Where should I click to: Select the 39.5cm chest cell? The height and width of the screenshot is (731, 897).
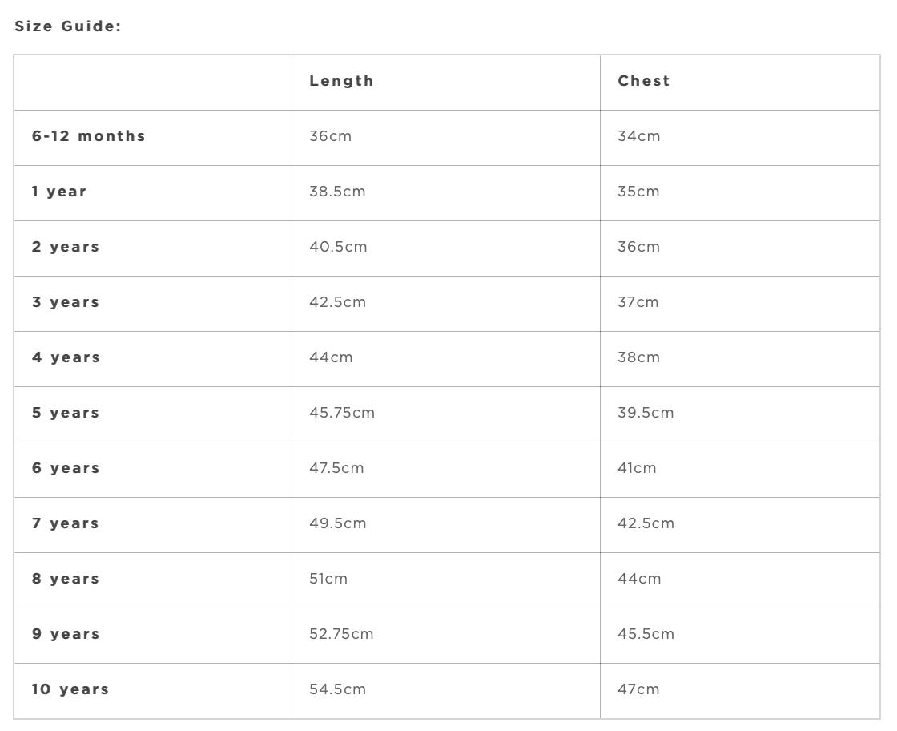point(646,413)
